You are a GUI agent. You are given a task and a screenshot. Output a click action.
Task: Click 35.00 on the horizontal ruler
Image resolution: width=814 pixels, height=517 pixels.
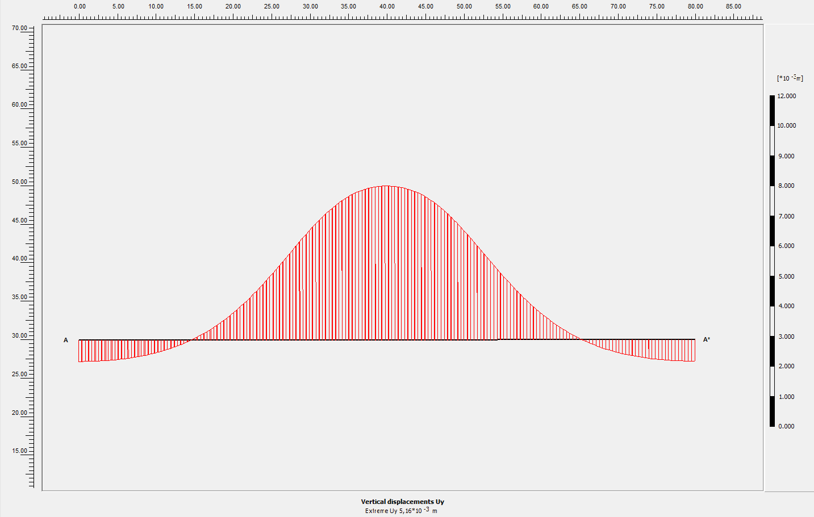point(349,6)
